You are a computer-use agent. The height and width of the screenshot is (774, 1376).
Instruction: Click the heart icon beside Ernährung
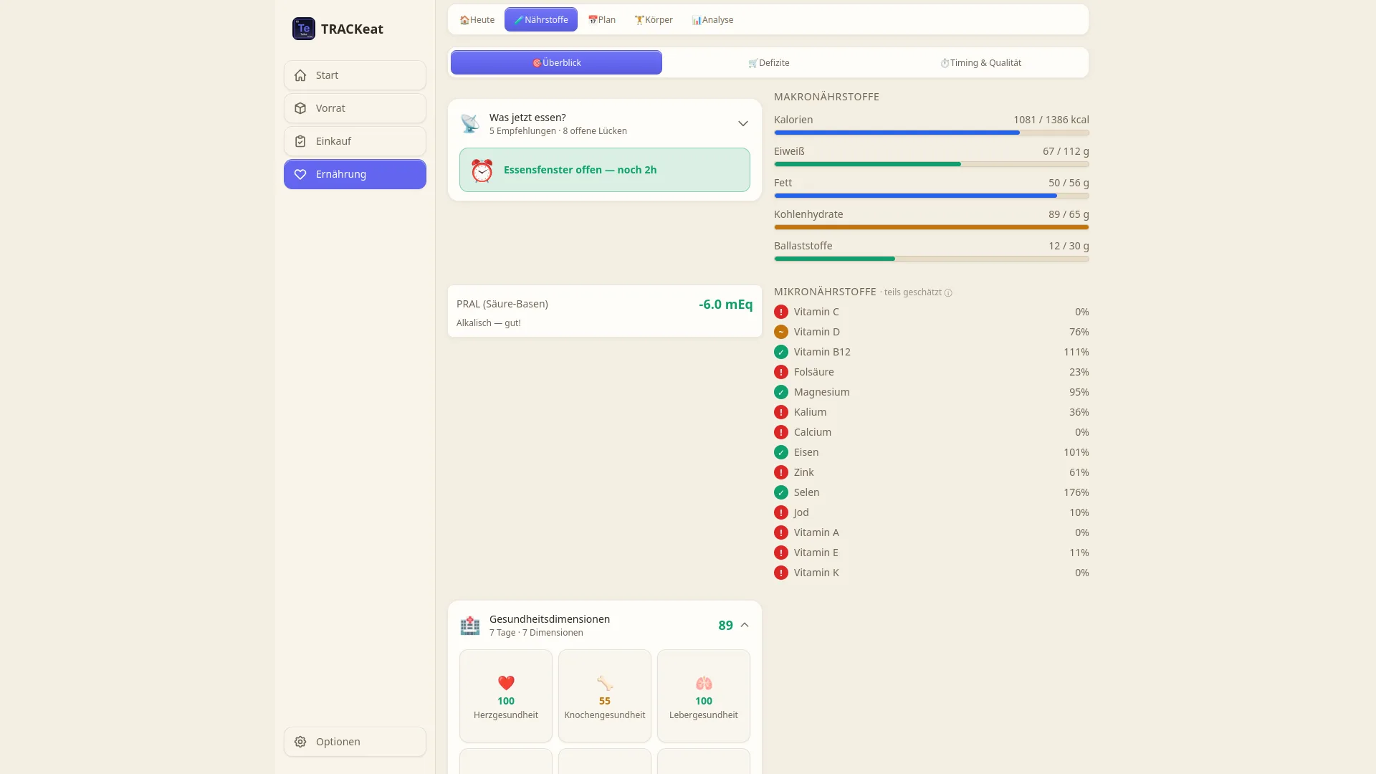[x=300, y=174]
